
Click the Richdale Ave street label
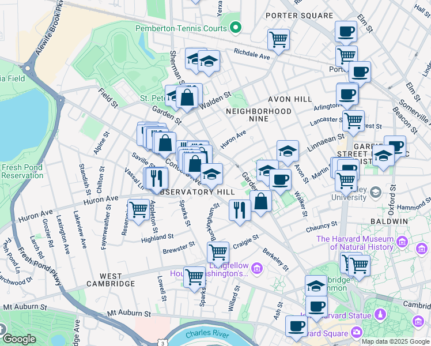click(x=252, y=54)
